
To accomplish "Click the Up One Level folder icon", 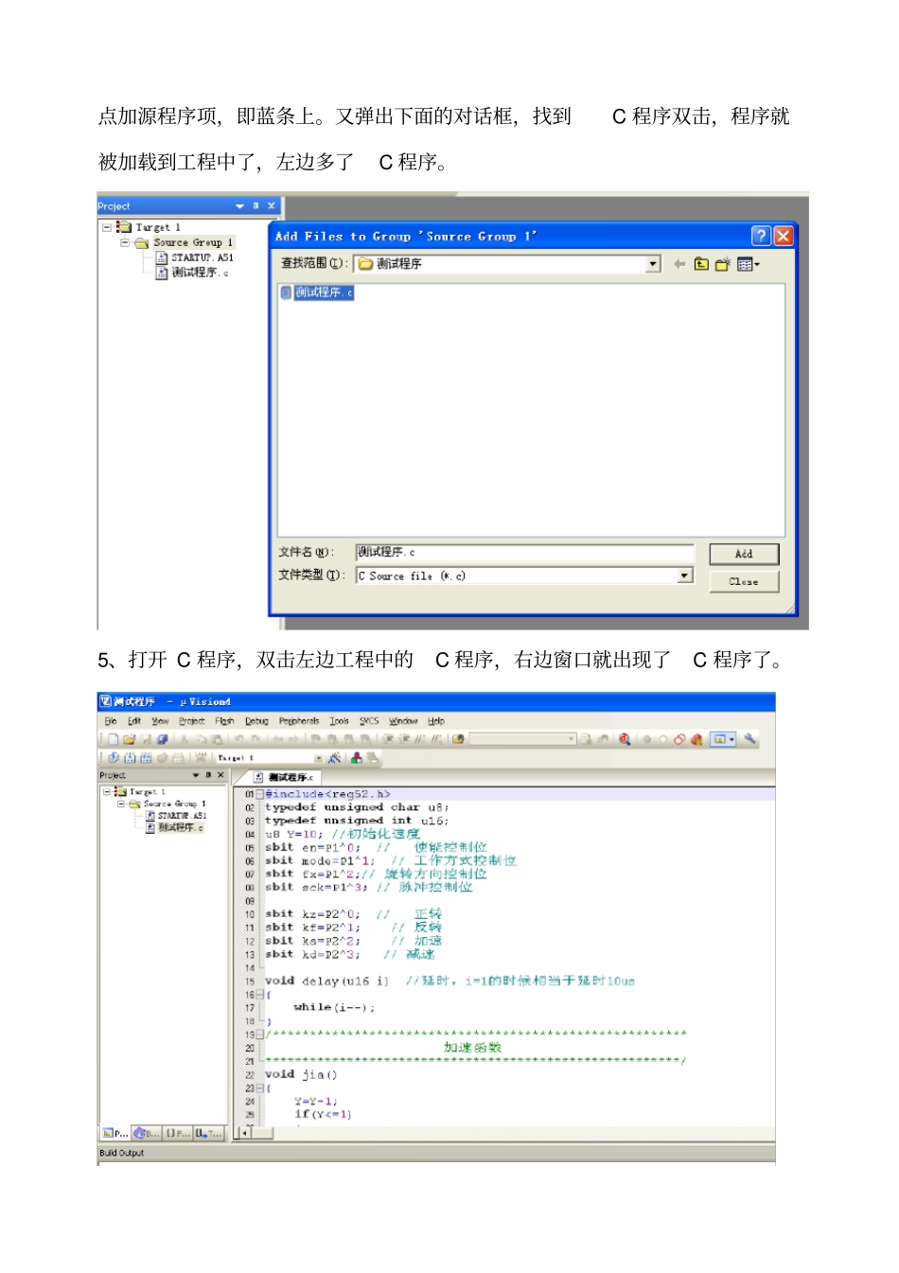I will [x=701, y=264].
